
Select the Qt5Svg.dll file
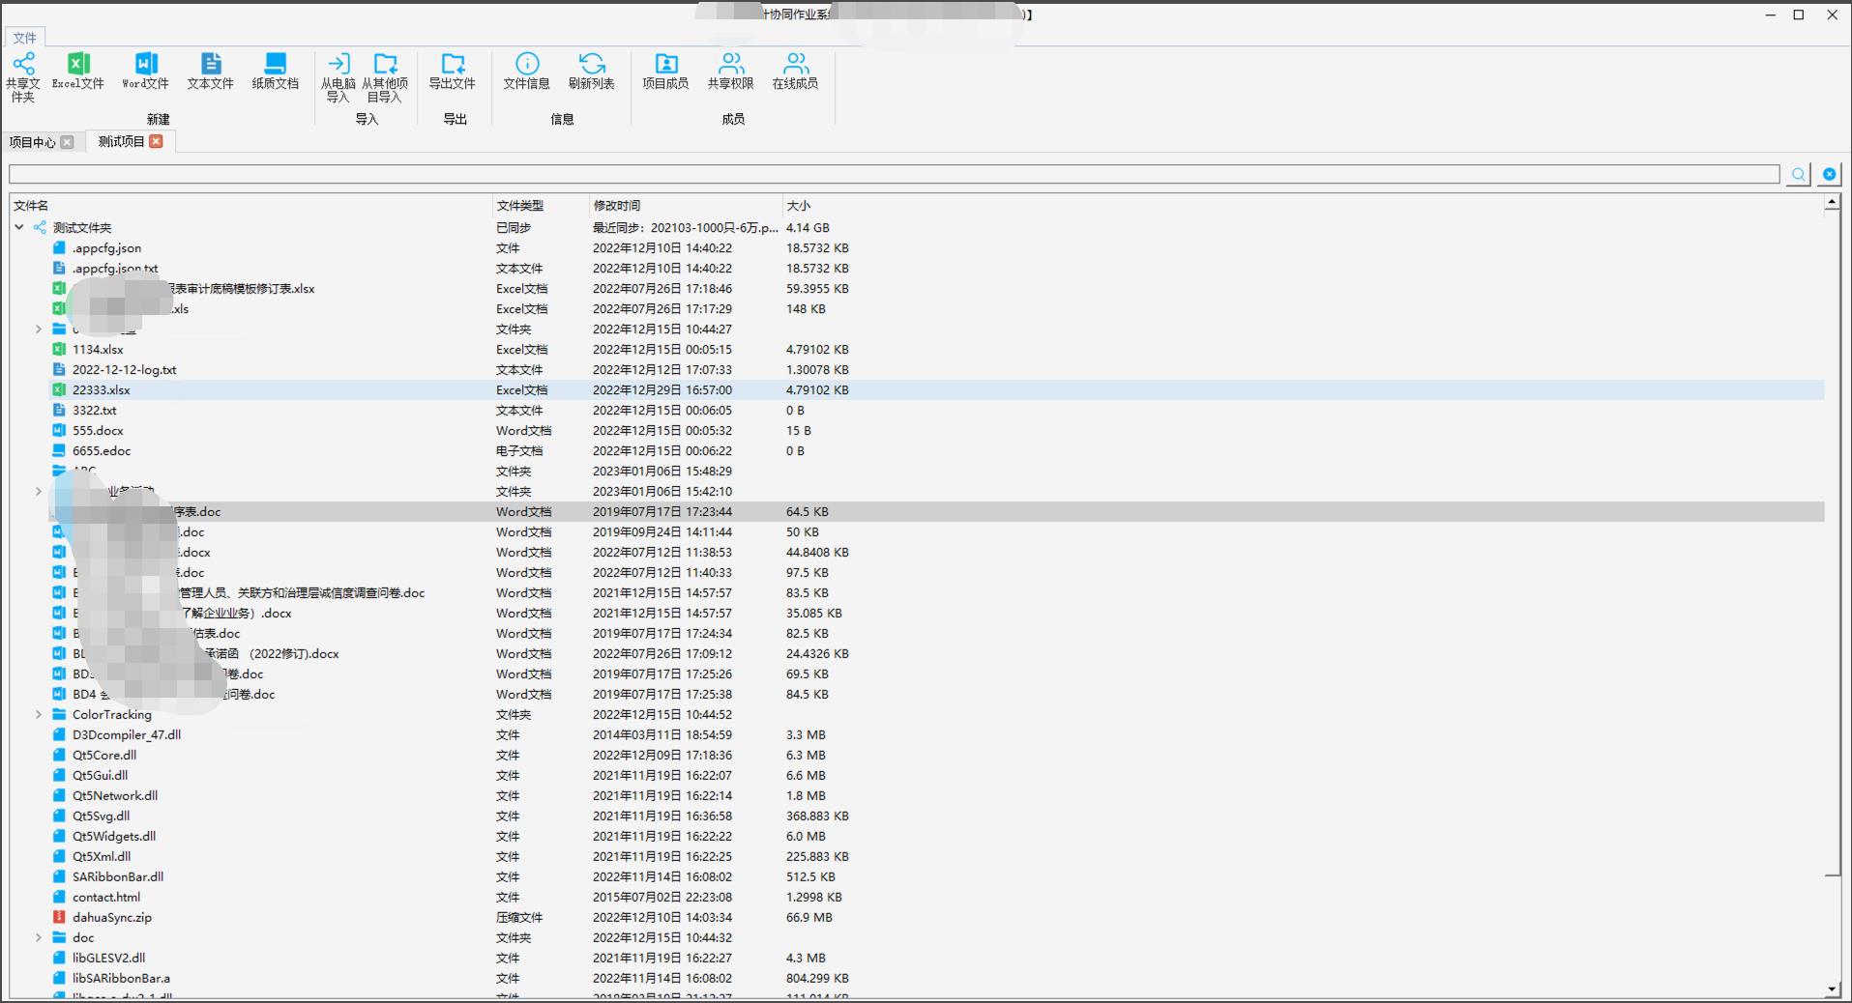click(101, 816)
